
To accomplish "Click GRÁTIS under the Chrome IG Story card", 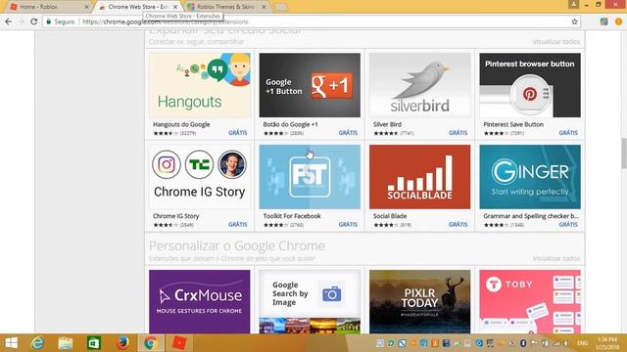I will 238,224.
